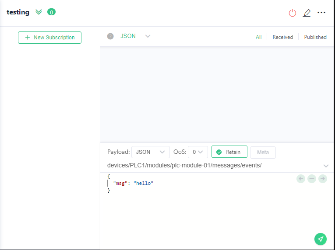This screenshot has width=335, height=250.
Task: Click the Meta button
Action: coord(263,152)
